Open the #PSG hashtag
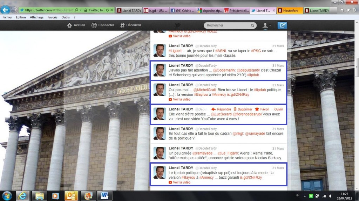This screenshot has width=359, height=201. click(x=256, y=51)
